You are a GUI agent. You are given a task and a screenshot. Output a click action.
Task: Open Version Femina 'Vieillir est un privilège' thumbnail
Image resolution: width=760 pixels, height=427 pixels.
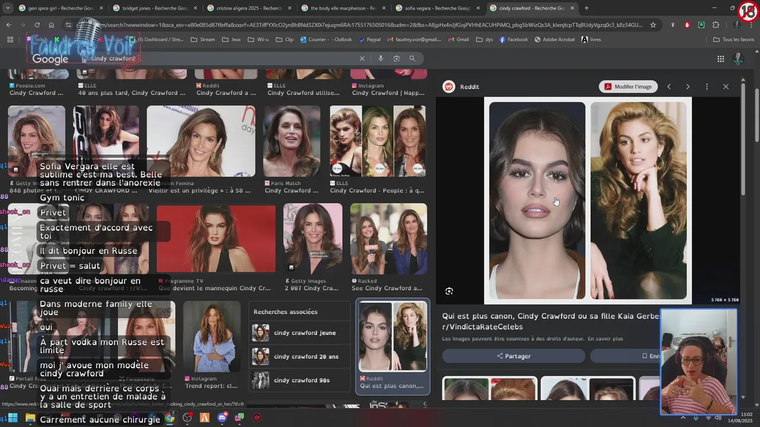point(201,141)
